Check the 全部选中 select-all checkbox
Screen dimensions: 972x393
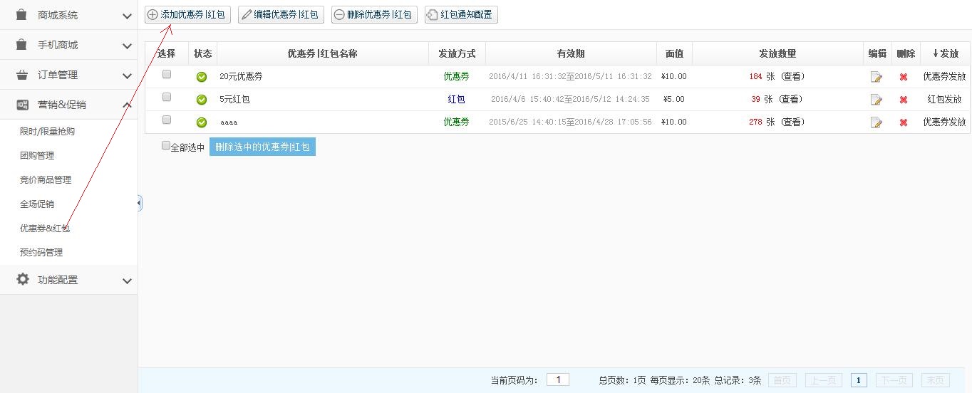pos(166,145)
